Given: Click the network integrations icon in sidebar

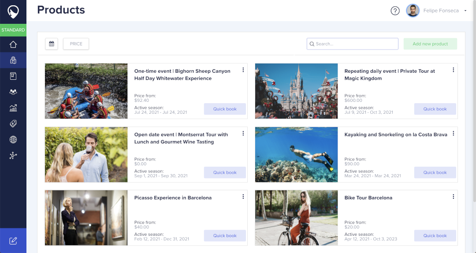Looking at the screenshot, I should coord(13,156).
